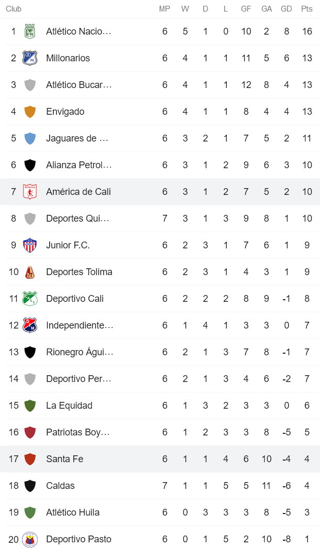Viewport: 320px width, 557px height.
Task: Open the Jaguares de Córdoba badge
Action: [30, 138]
